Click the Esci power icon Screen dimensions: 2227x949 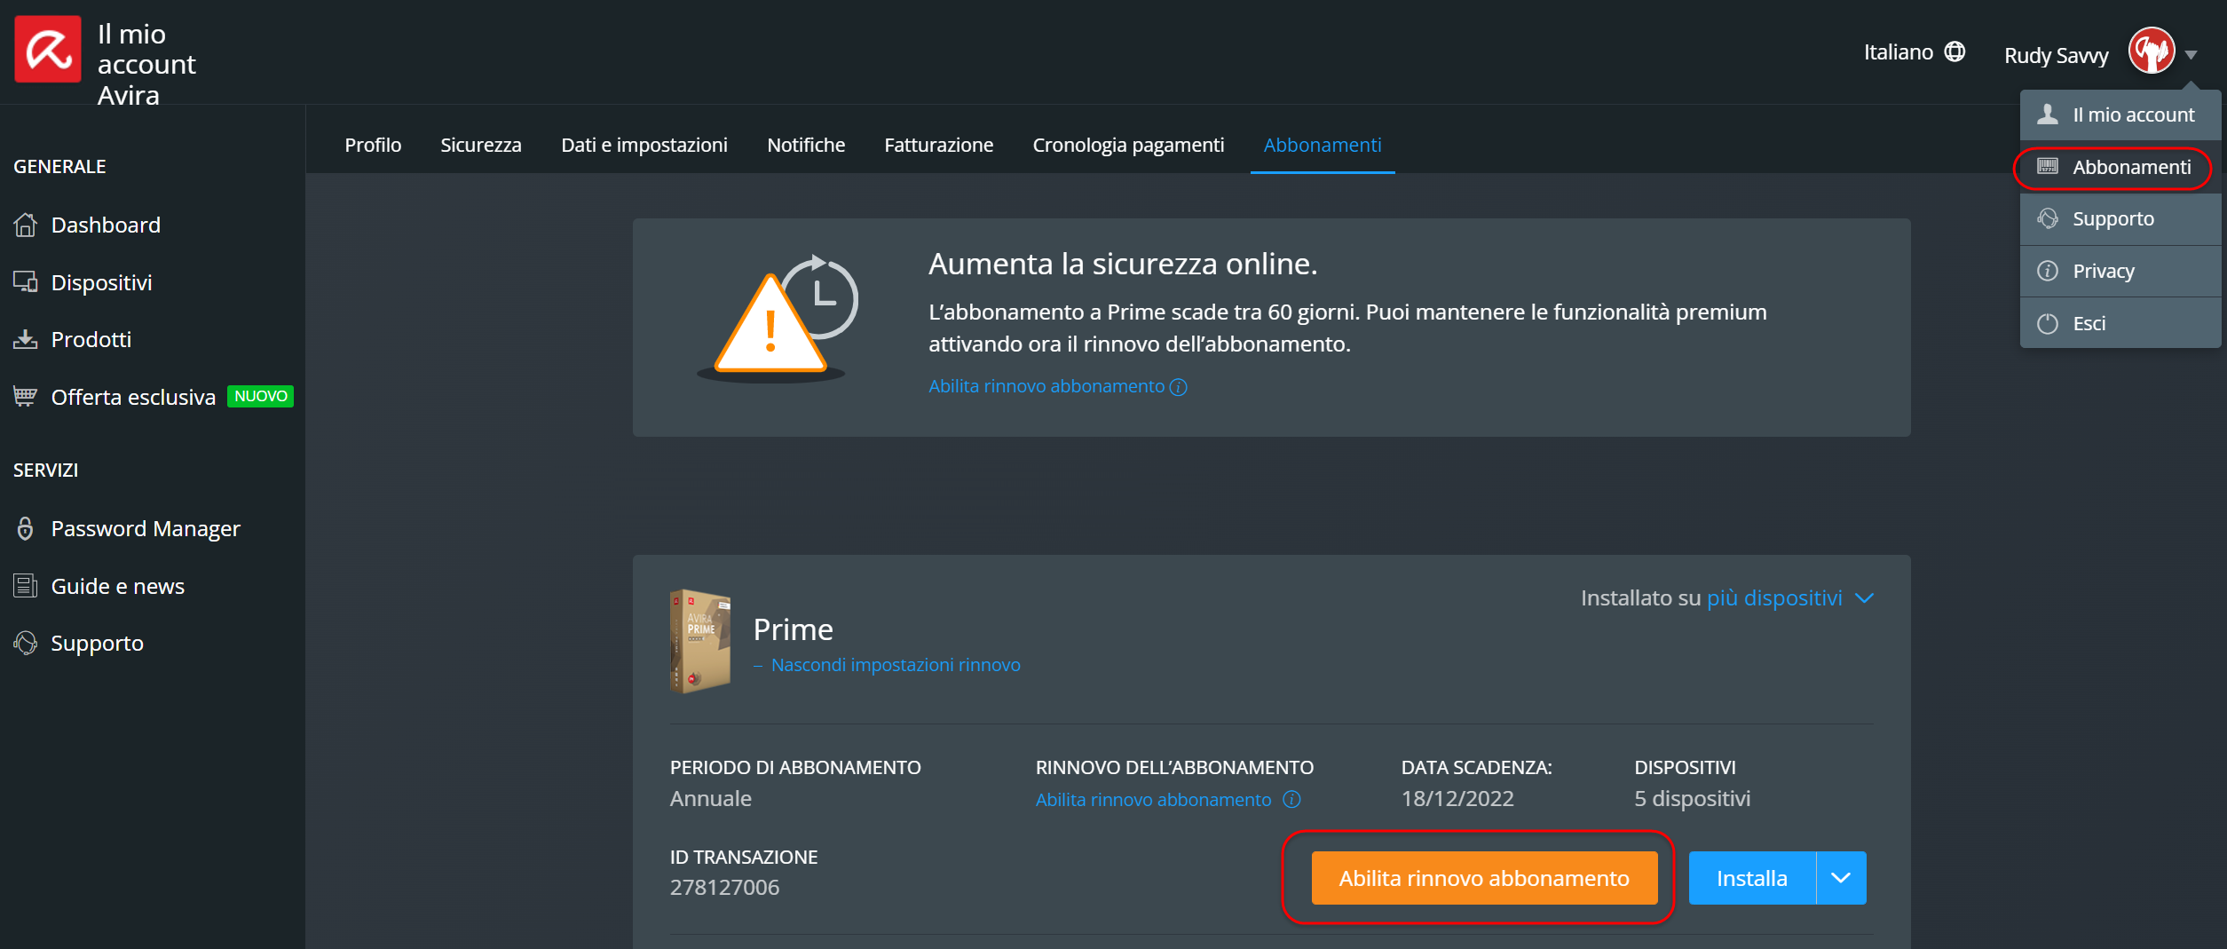2047,323
